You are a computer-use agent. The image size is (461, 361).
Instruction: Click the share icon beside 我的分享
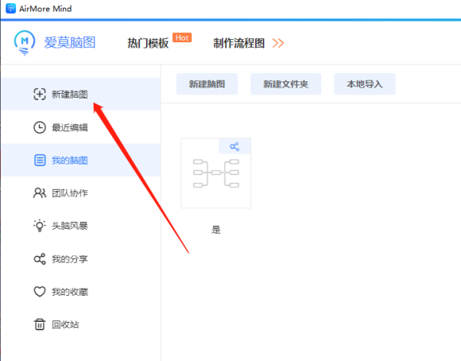click(40, 259)
